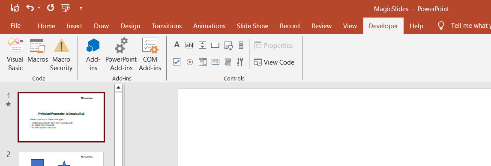Click the View Code button
Viewport: 491px width, 166px height.
[274, 62]
